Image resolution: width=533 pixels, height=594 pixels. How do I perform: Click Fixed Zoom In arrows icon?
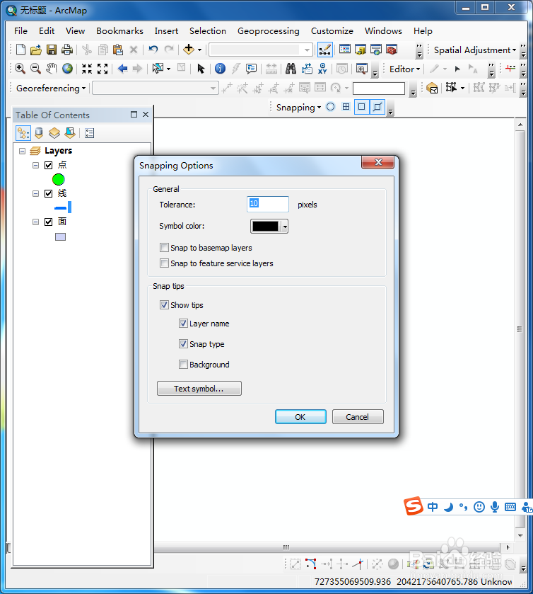(x=87, y=69)
